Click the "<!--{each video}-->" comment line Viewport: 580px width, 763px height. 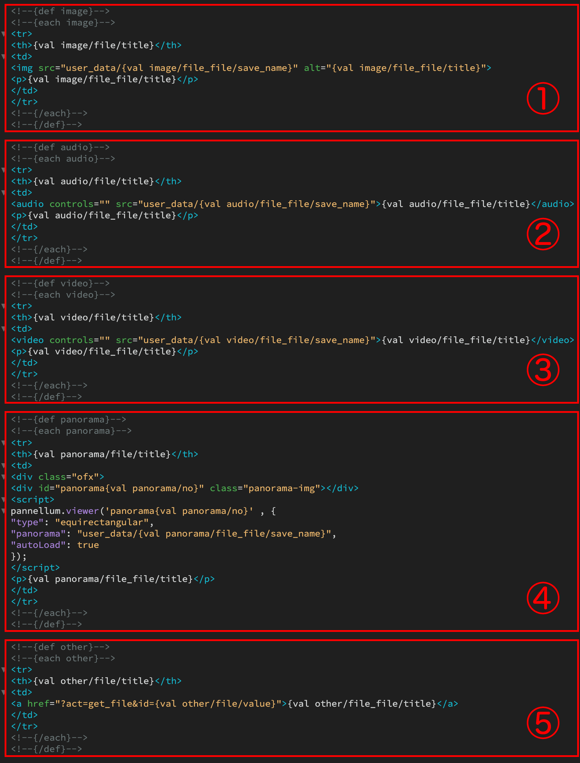pyautogui.click(x=63, y=295)
